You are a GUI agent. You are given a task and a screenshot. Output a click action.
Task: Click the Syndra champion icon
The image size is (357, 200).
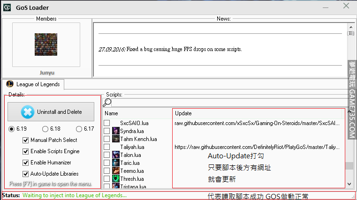tap(116, 131)
